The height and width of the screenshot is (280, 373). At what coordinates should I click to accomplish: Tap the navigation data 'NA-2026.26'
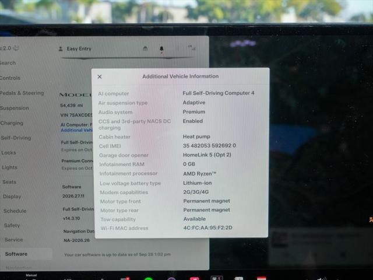tap(76, 240)
